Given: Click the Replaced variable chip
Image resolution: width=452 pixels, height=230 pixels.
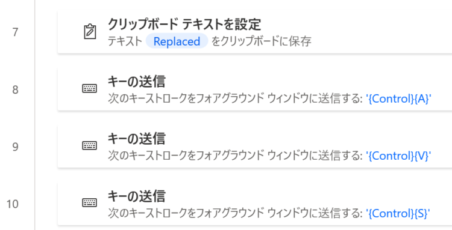Looking at the screenshot, I should pyautogui.click(x=177, y=41).
